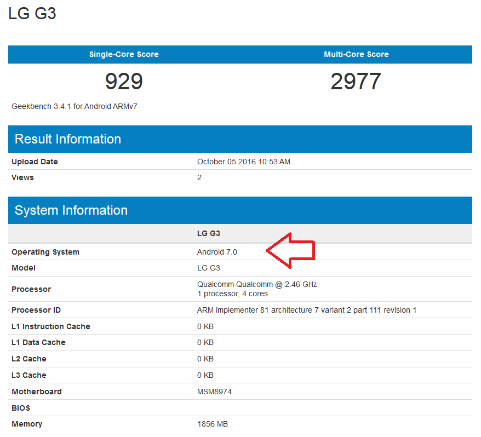Viewport: 481px width, 437px height.
Task: Click the Processor ID row value
Action: [x=305, y=309]
